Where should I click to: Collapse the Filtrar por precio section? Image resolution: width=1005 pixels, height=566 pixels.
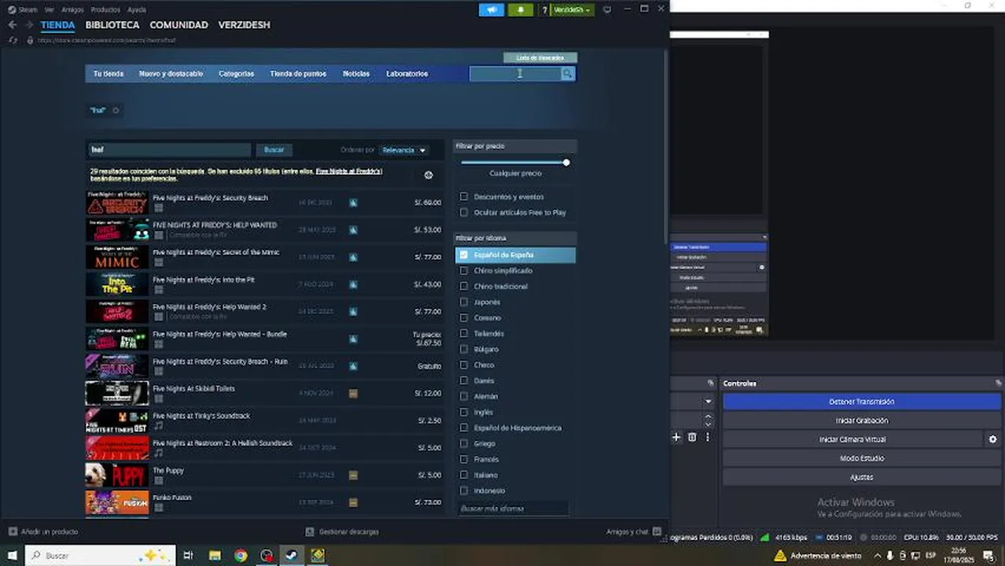515,146
